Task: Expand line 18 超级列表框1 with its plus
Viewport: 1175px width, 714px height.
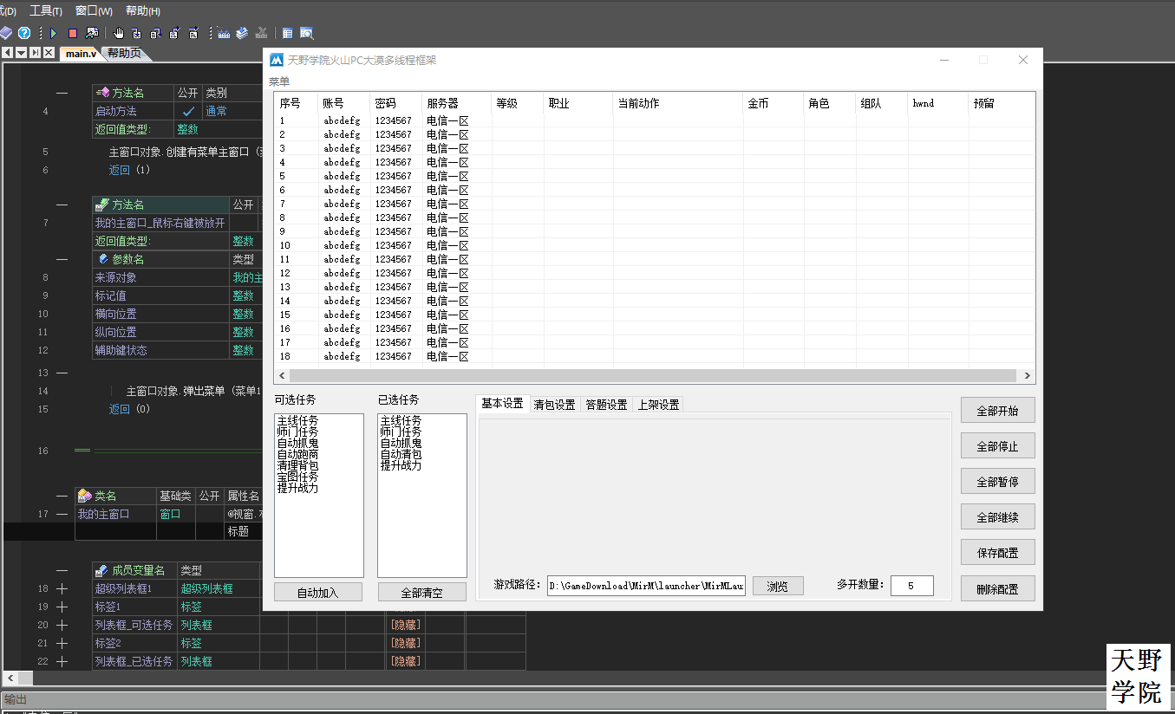Action: coord(62,588)
